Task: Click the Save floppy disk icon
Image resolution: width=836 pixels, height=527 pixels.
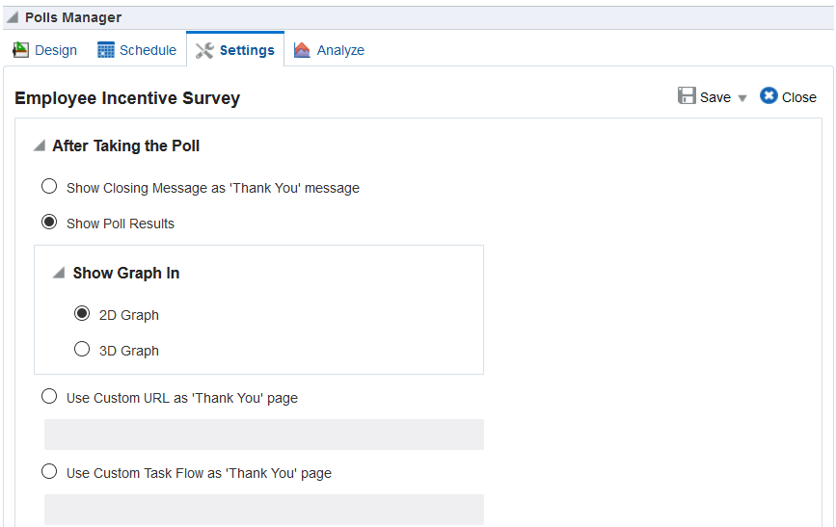Action: tap(687, 96)
